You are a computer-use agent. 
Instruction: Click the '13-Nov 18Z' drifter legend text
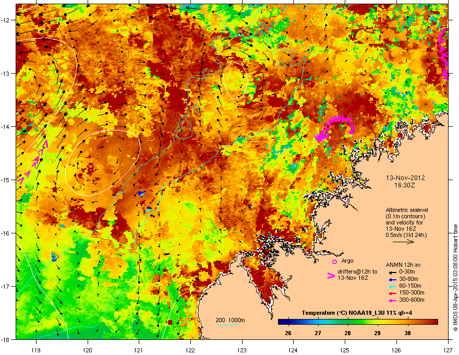click(353, 278)
